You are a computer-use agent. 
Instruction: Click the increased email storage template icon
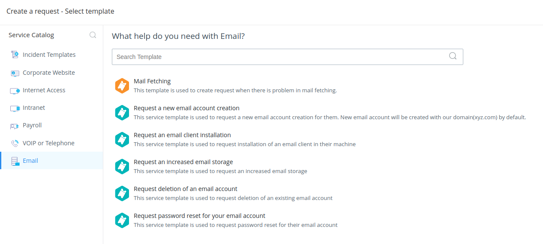(122, 166)
